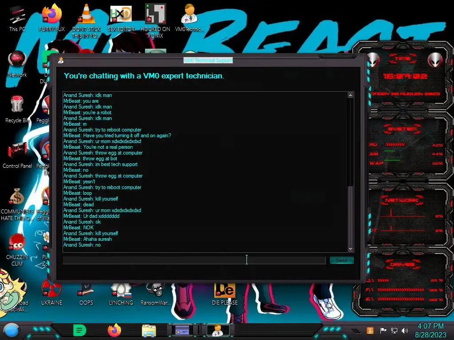Click the chat scrollbar up arrow
This screenshot has width=454, height=340.
[x=350, y=95]
